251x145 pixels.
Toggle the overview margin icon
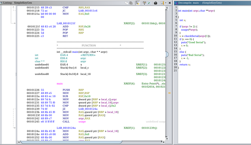pos(162,3)
